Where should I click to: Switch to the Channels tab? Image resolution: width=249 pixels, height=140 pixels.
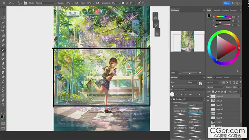218,77
